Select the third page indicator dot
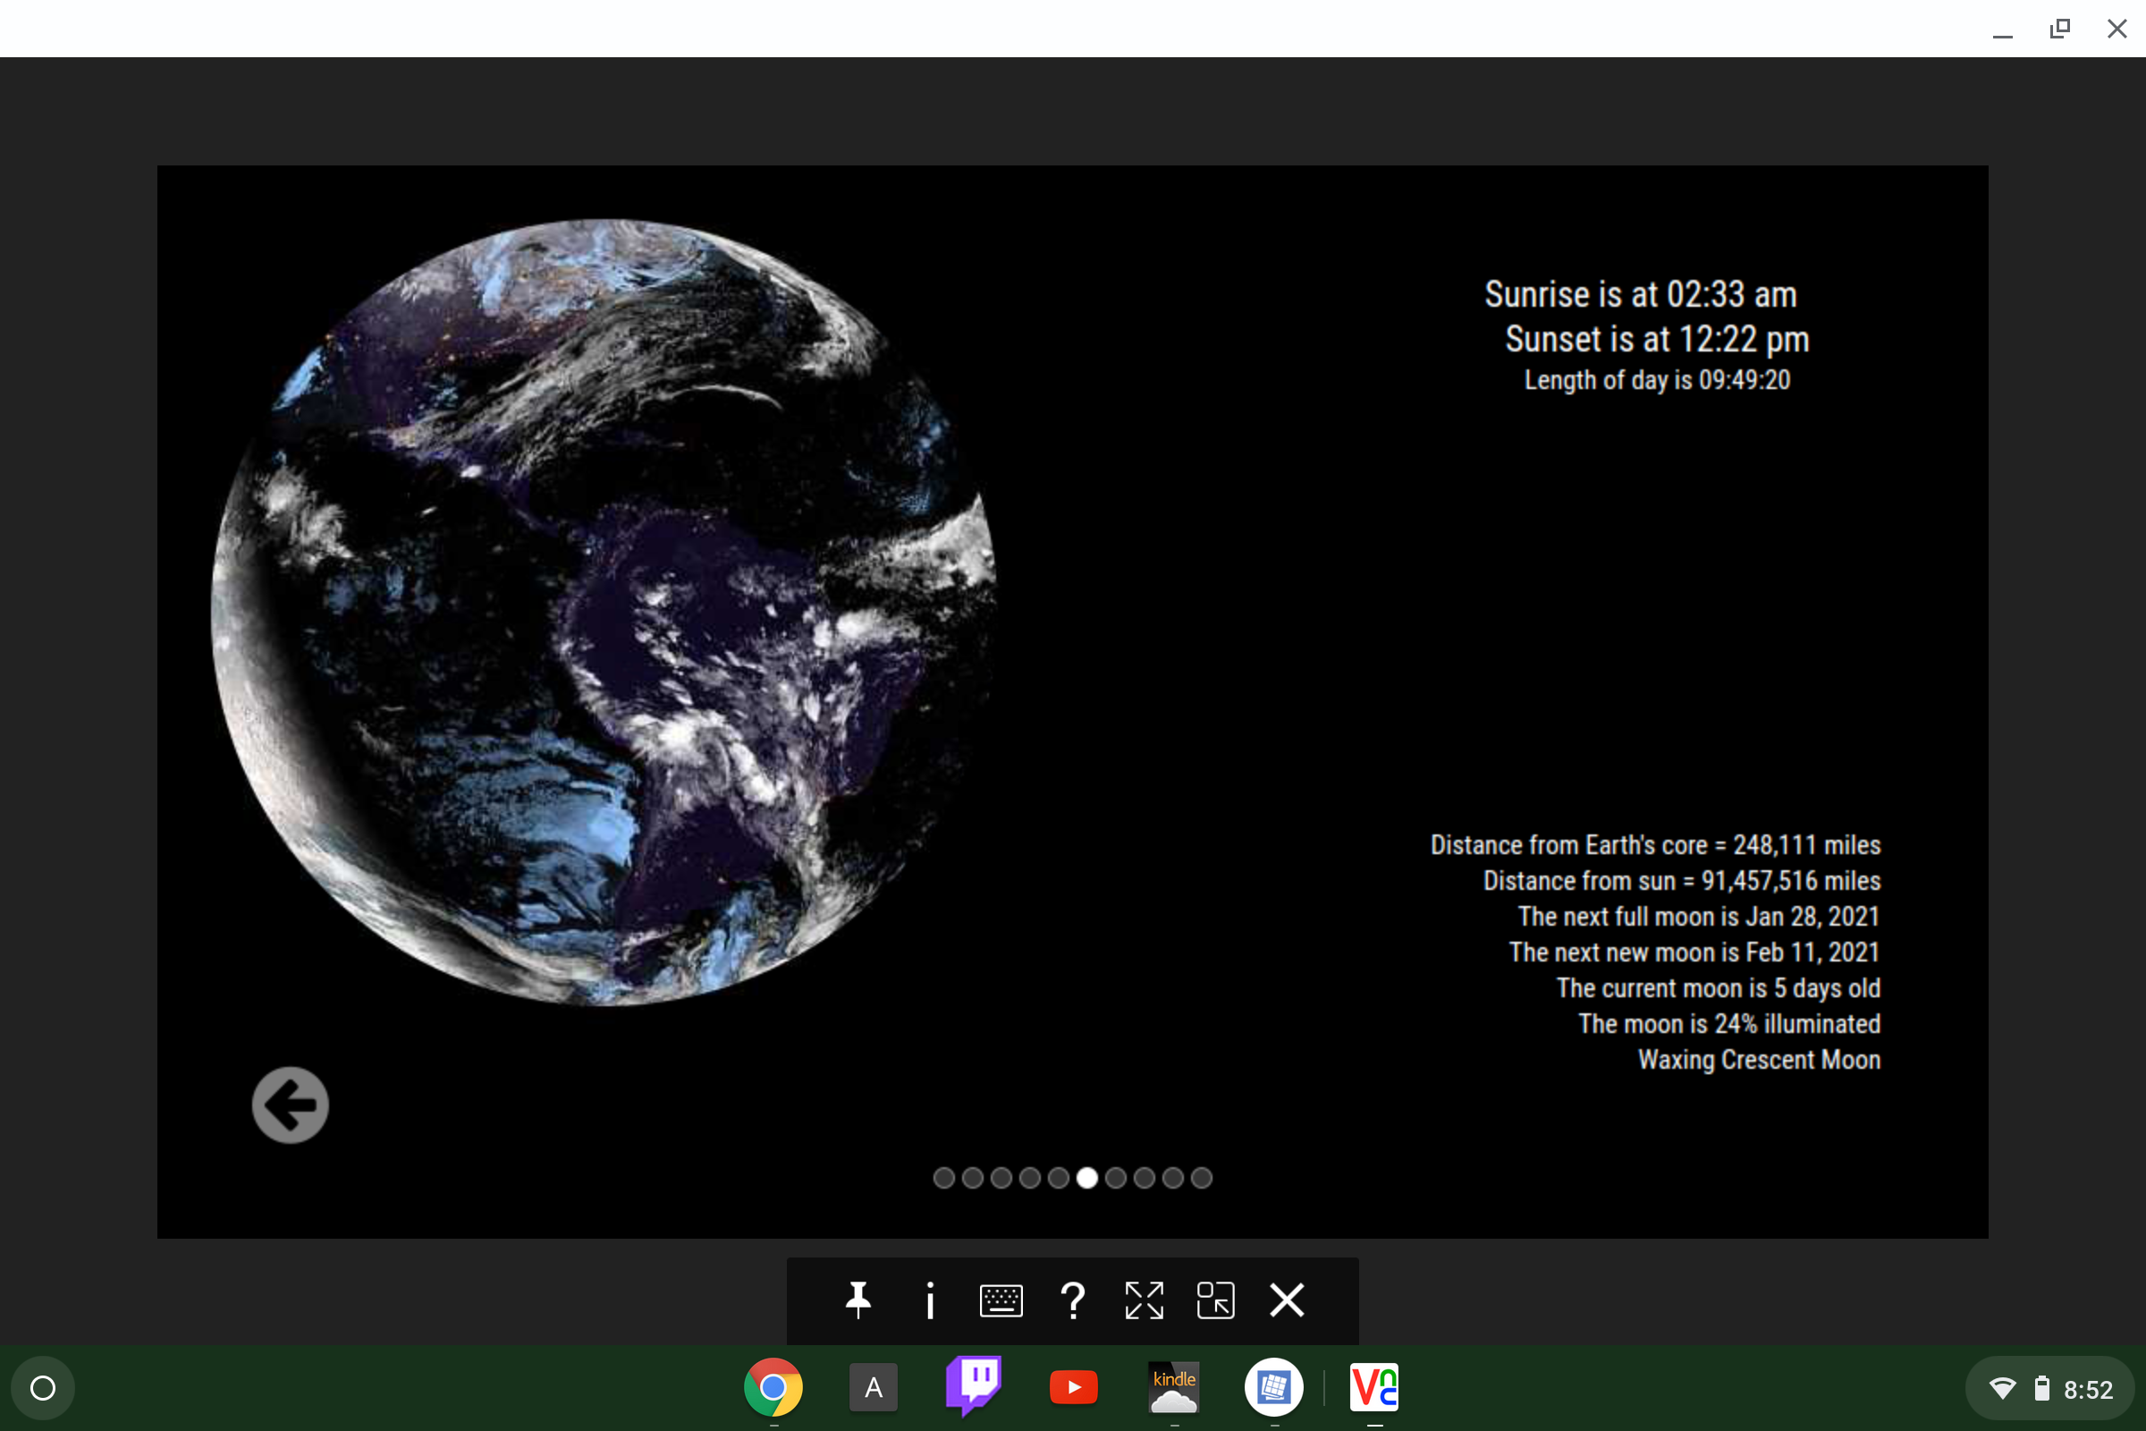Image resolution: width=2146 pixels, height=1431 pixels. pos(1001,1178)
